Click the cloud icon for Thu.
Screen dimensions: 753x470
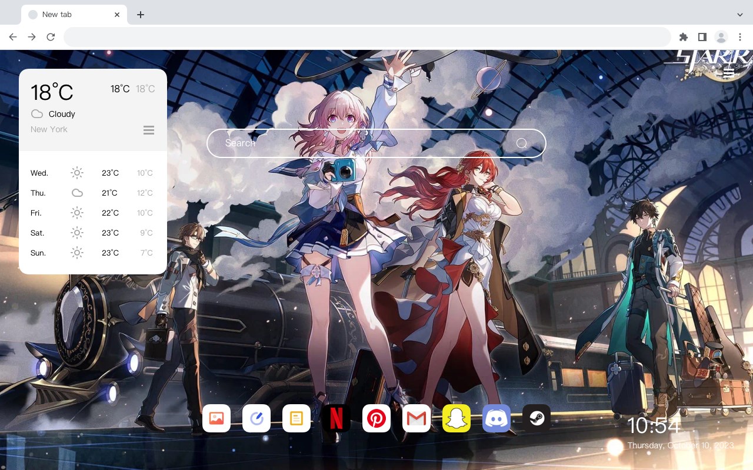point(77,193)
